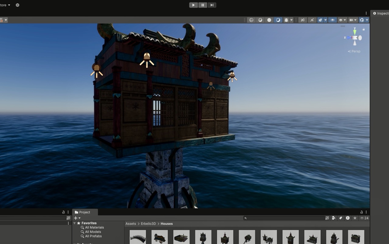Toggle hidden packages visibility showing 24
The width and height of the screenshot is (389, 244).
pos(364,218)
